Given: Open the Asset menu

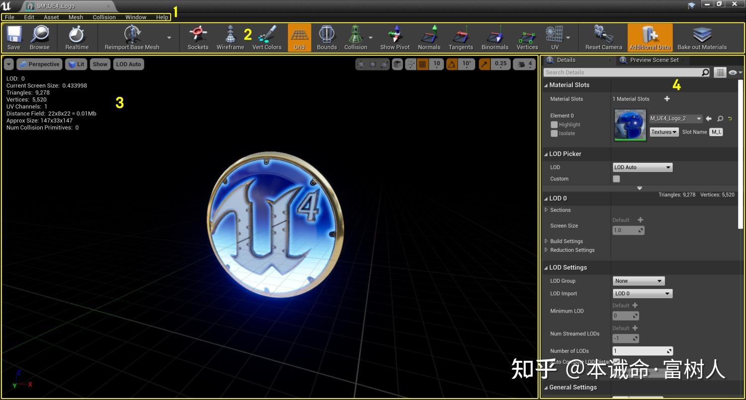Looking at the screenshot, I should (x=51, y=17).
